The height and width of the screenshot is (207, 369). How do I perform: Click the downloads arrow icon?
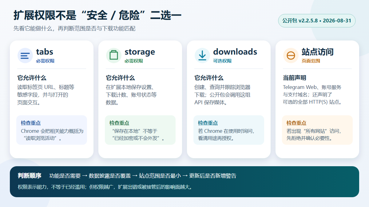pos(202,56)
